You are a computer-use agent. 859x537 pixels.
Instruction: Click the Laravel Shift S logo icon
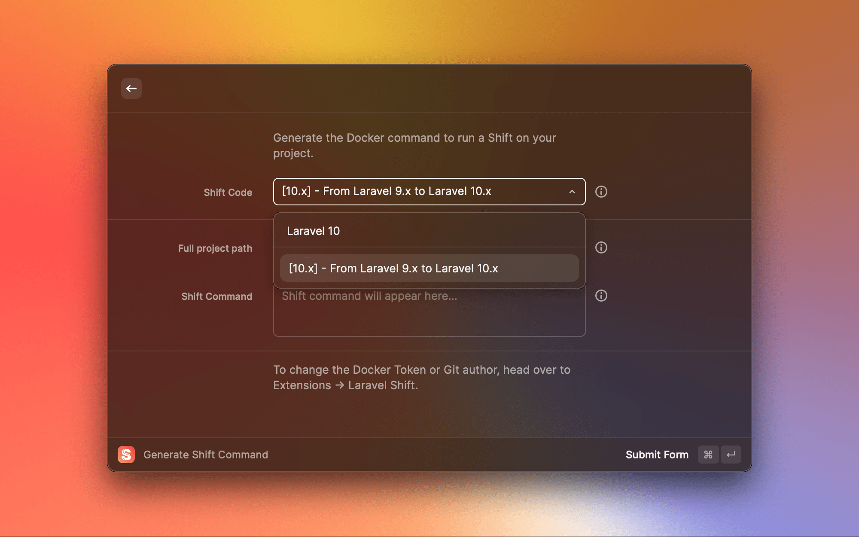126,455
